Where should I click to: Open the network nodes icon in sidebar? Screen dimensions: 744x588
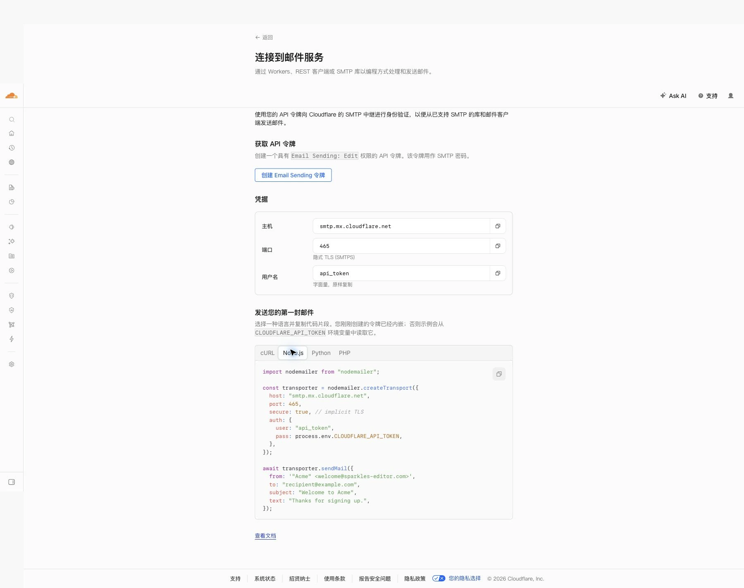12,324
